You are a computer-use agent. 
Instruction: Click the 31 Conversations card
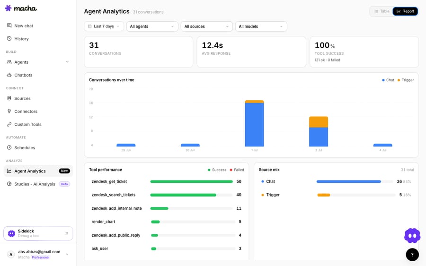[x=138, y=52]
